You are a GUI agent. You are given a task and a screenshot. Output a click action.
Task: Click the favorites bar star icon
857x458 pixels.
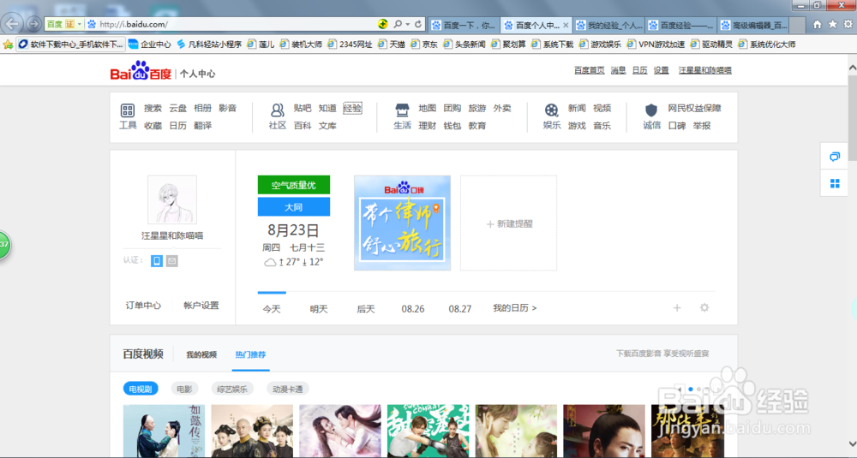click(x=8, y=45)
